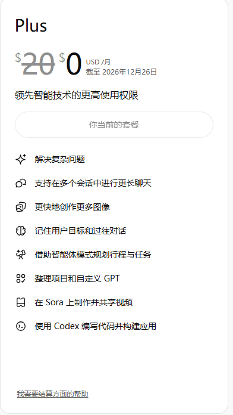This screenshot has width=233, height=415.
Task: Click the sparkle icon beside 解决复杂问题
Action: [x=21, y=159]
